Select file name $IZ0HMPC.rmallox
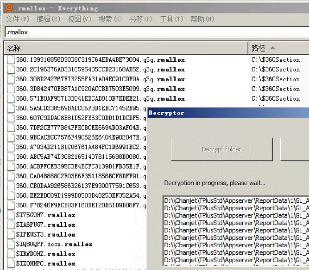Image resolution: width=309 pixels, height=270 pixels. point(46,264)
